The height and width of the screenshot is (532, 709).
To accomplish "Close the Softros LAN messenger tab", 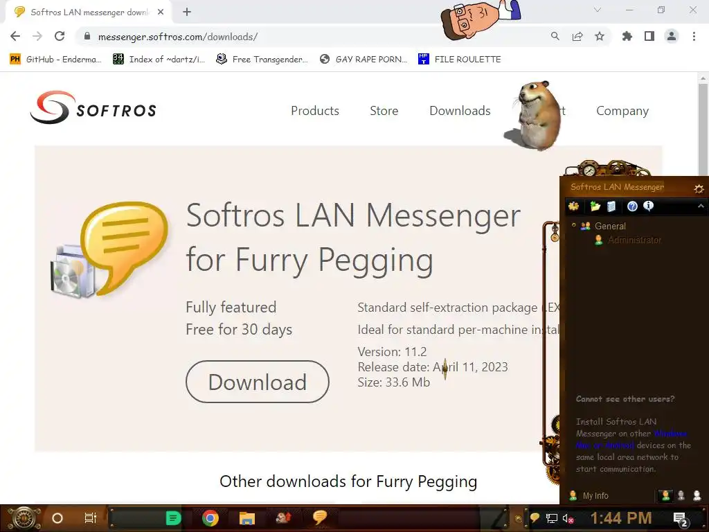I will (x=161, y=12).
